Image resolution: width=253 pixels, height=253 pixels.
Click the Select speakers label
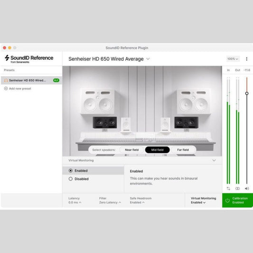tap(104, 150)
